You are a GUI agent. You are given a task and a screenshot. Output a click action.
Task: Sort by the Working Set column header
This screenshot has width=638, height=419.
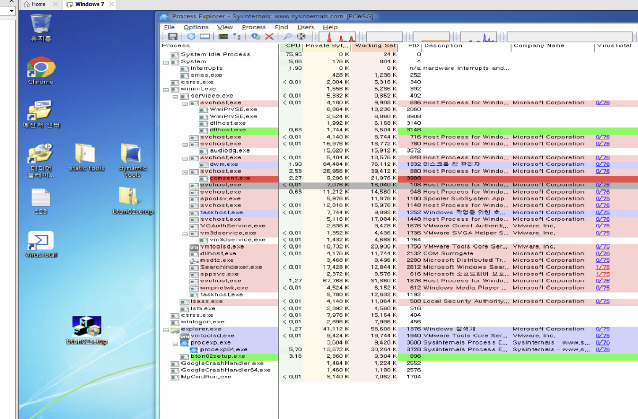click(375, 46)
